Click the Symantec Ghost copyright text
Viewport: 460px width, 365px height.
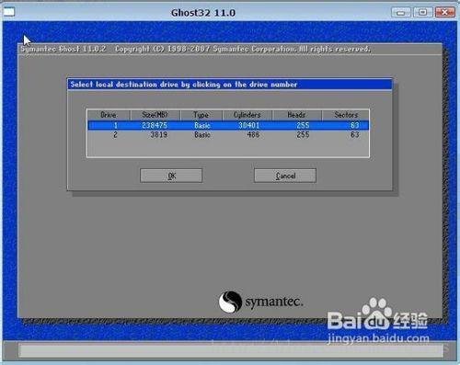[195, 49]
